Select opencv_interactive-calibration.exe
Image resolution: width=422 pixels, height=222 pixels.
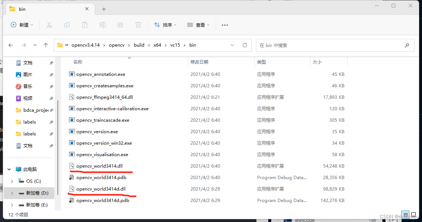pyautogui.click(x=112, y=109)
